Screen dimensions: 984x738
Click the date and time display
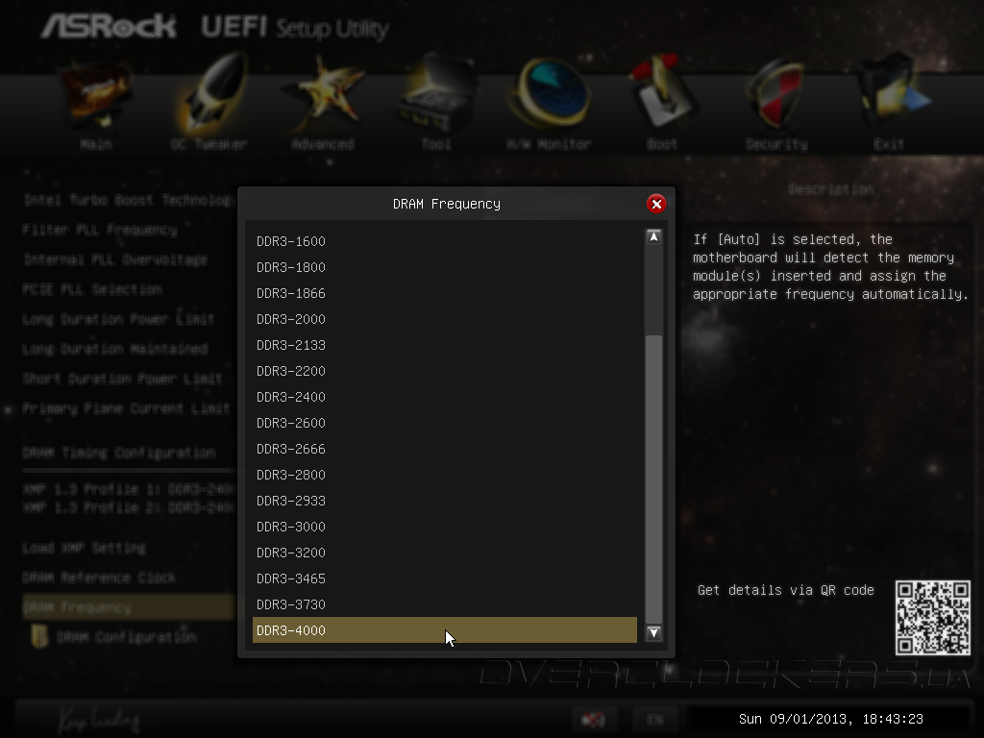coord(831,719)
